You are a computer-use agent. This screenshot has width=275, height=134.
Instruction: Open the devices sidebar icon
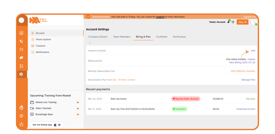pyautogui.click(x=22, y=49)
